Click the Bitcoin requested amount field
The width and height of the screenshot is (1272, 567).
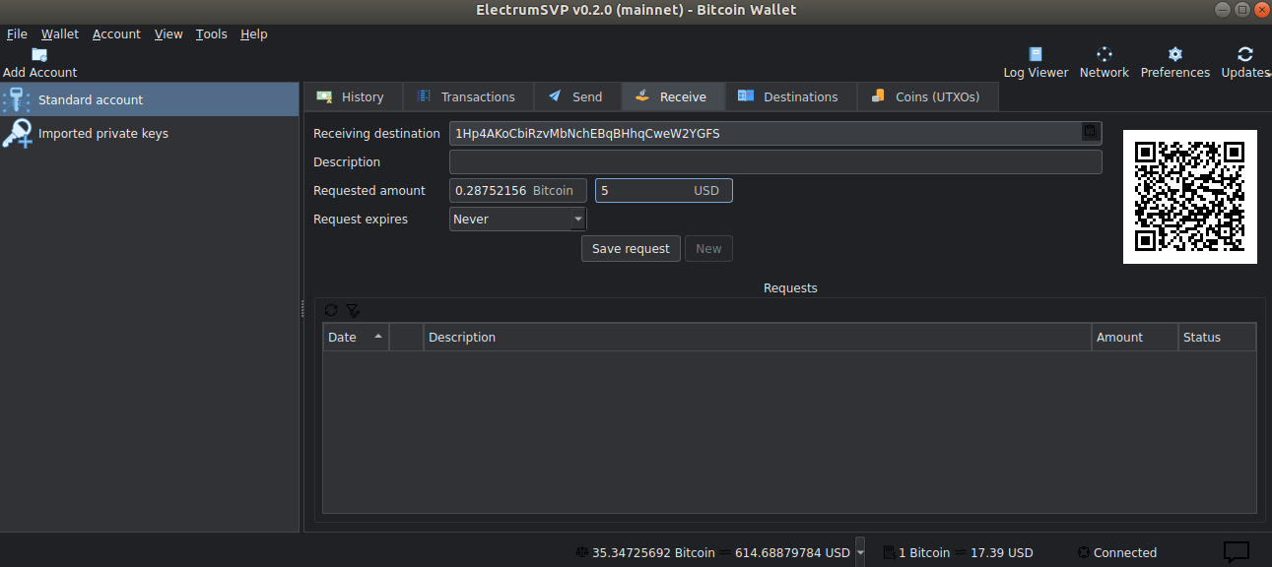(518, 190)
